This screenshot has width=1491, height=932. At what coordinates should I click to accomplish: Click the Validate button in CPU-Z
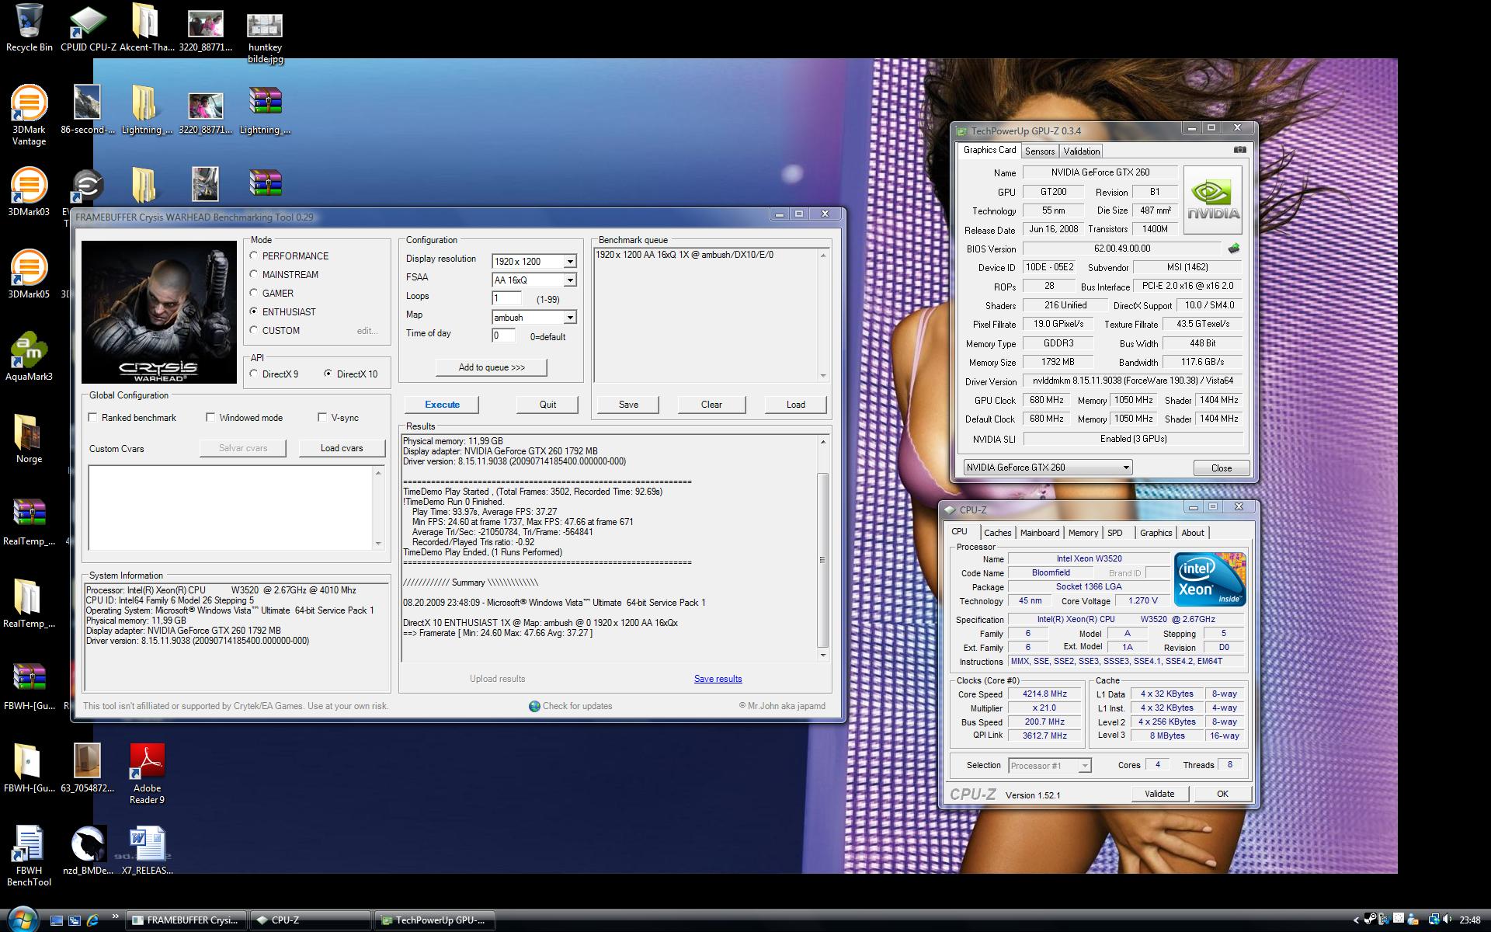(1159, 794)
